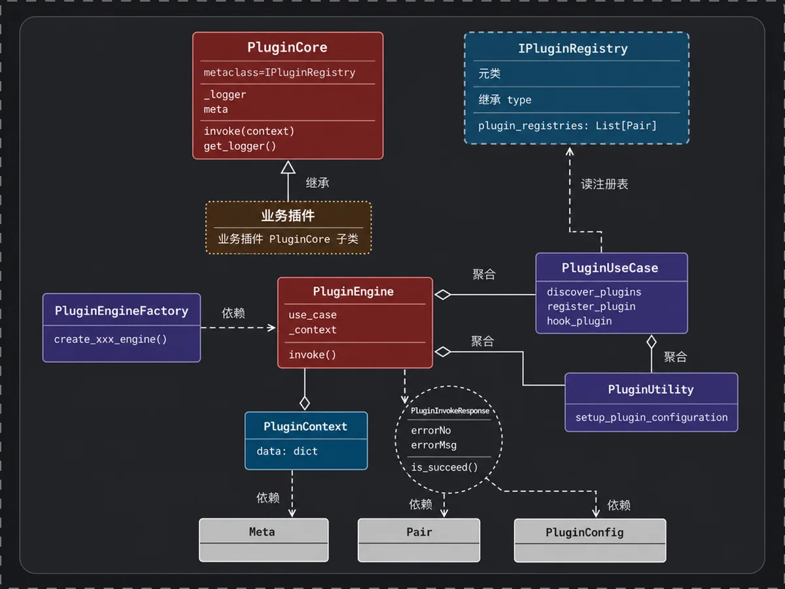Click plugin_registries: List[Pair] attribute
Screen dimensions: 785x589
point(567,126)
